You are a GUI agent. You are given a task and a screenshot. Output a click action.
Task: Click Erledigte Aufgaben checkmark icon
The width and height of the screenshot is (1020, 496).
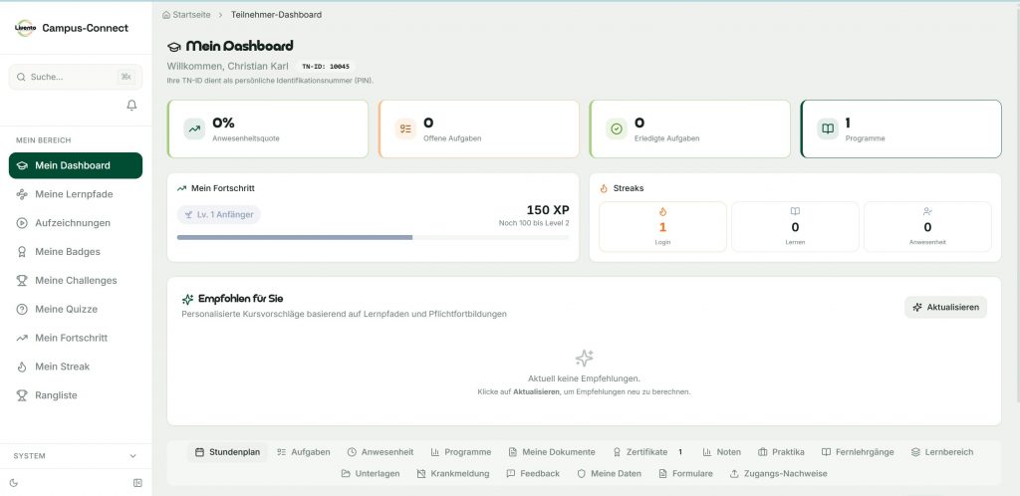tap(617, 128)
